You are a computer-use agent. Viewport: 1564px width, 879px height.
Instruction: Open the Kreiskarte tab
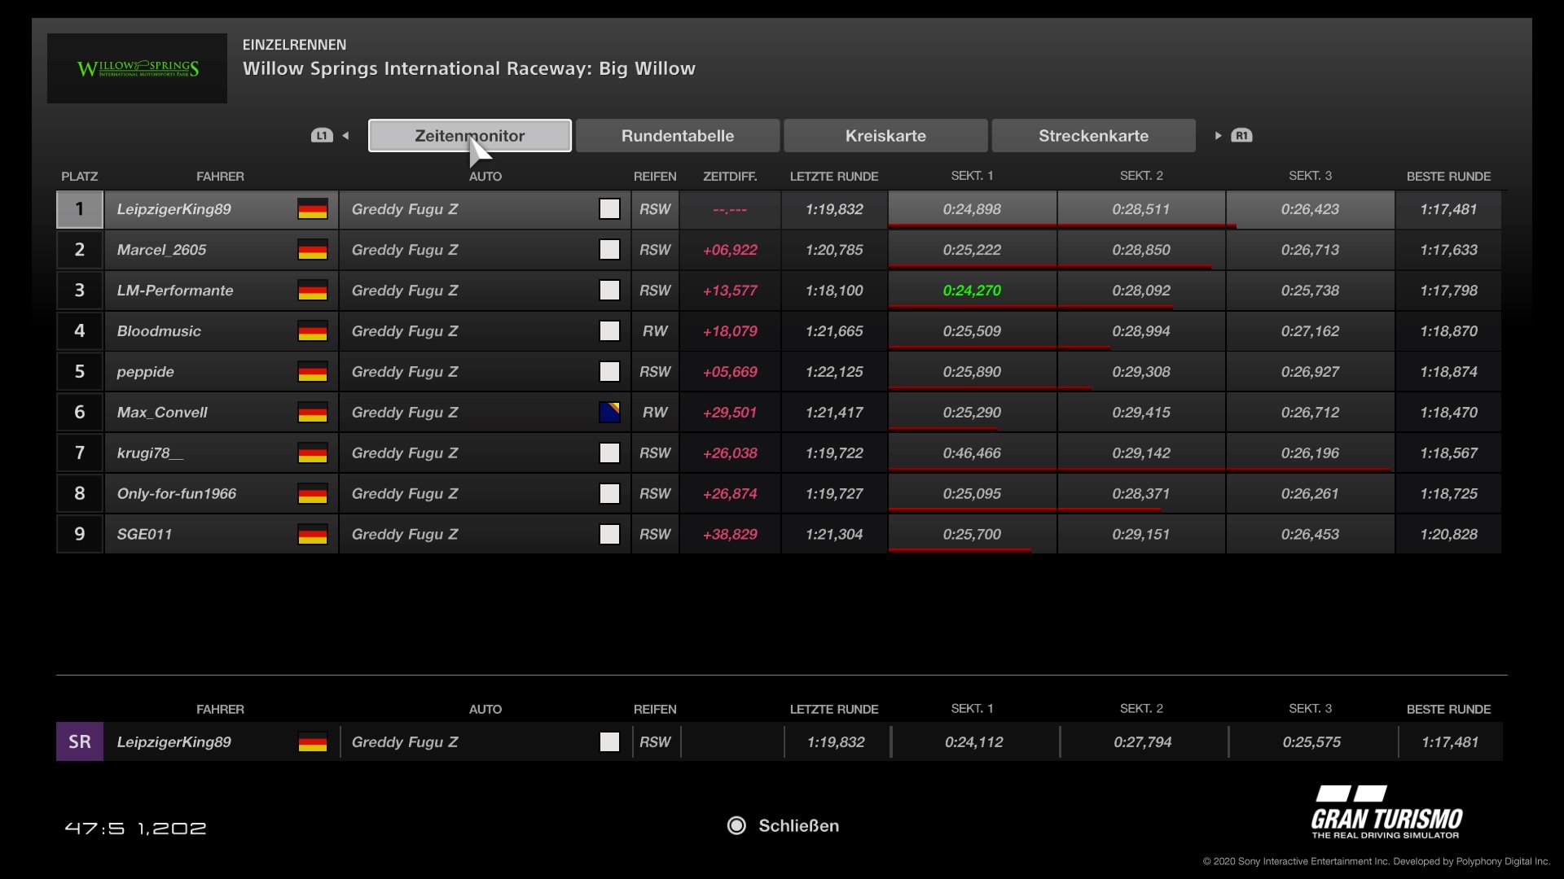pyautogui.click(x=885, y=136)
